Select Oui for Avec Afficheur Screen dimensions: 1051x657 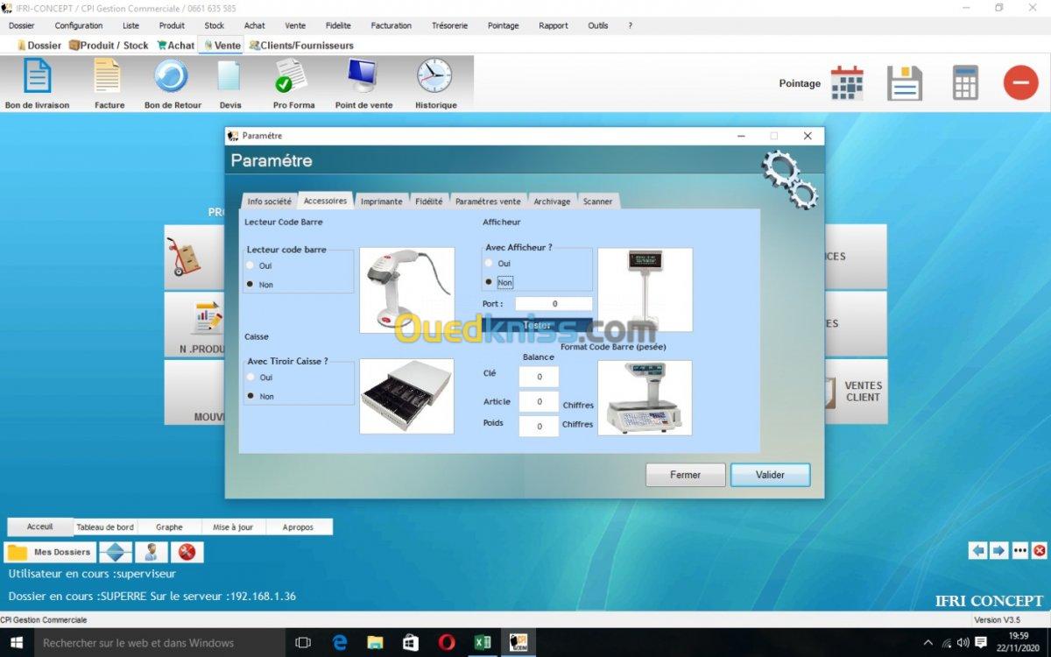[x=489, y=263]
